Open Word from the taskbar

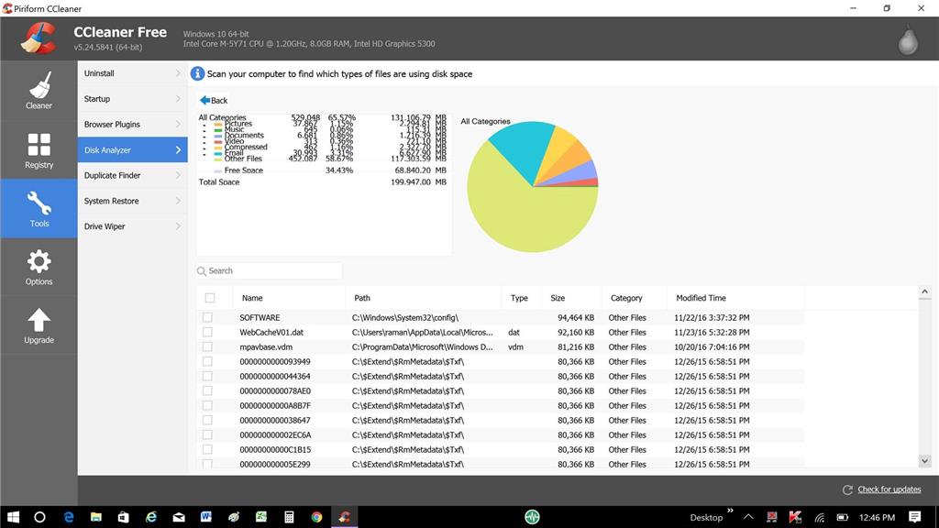pos(206,517)
